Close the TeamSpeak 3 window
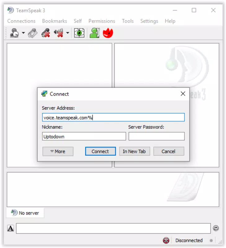Image resolution: width=226 pixels, height=248 pixels. tap(213, 10)
